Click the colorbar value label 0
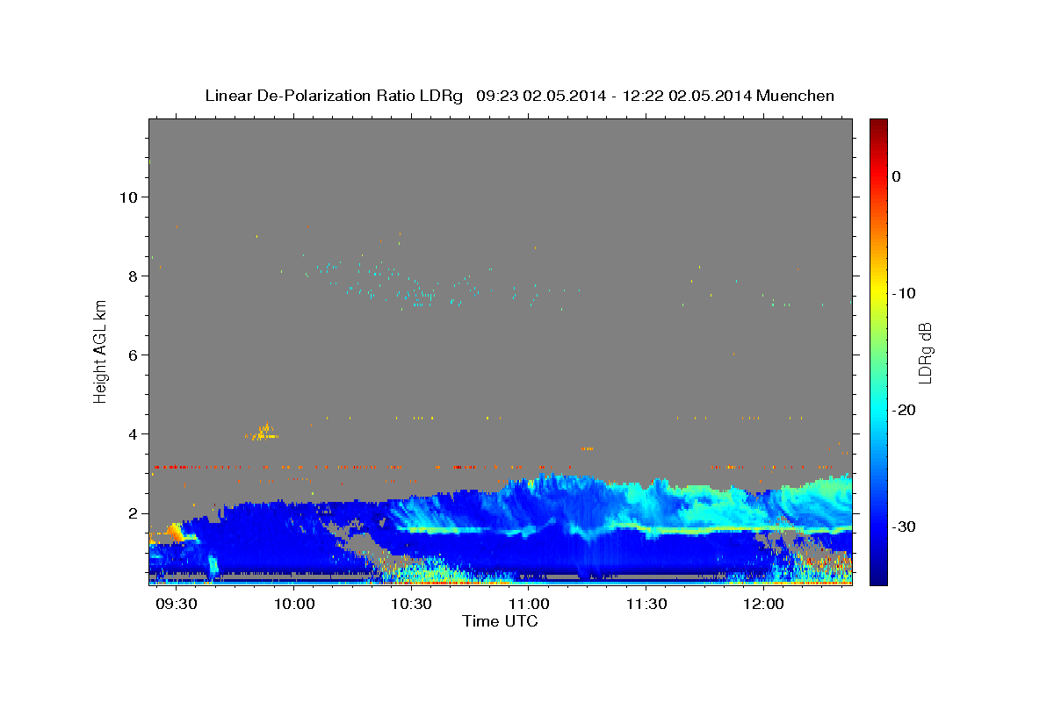Screen dimensions: 1054x702 897,176
